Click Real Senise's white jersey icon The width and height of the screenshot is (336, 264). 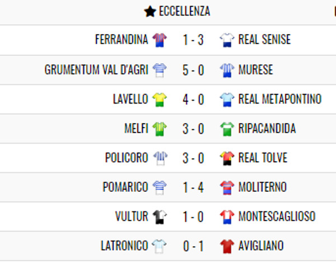point(227,40)
